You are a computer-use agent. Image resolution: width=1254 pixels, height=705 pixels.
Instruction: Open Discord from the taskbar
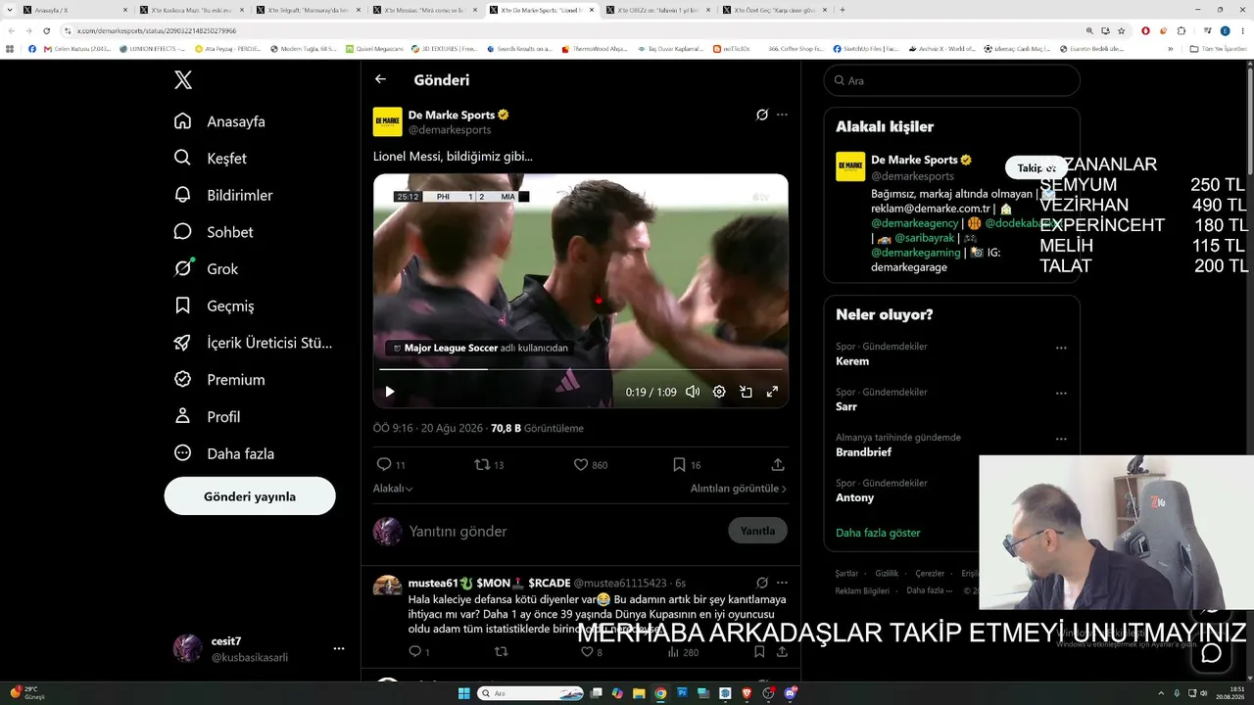pyautogui.click(x=791, y=693)
